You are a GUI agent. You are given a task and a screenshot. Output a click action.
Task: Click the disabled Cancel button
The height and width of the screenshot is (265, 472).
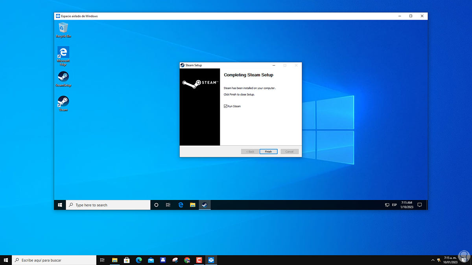point(289,152)
